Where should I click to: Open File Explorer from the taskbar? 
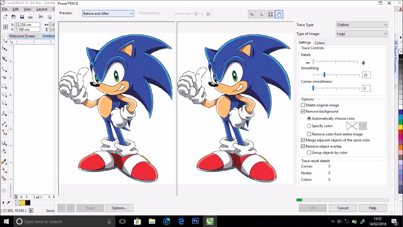pos(152,221)
